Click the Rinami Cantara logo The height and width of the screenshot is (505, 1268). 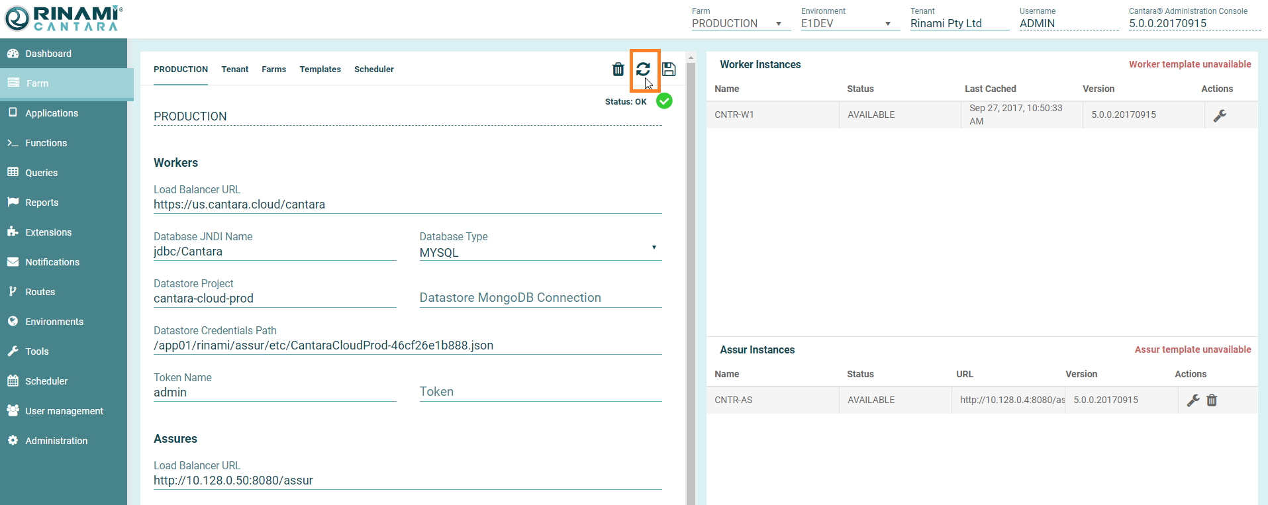pyautogui.click(x=64, y=19)
